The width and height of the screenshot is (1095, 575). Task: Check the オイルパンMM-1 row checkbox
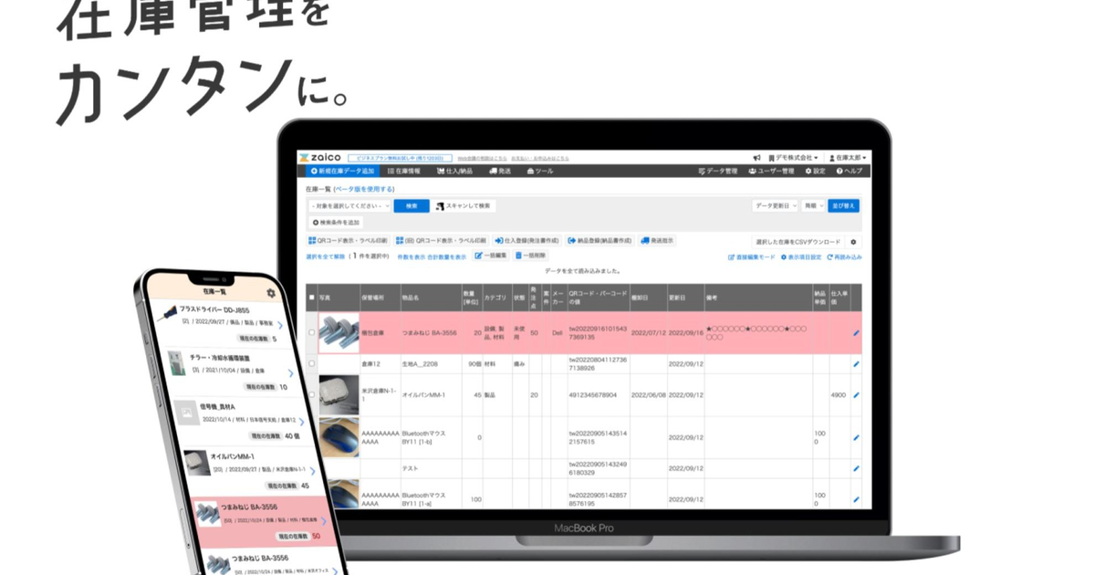[311, 393]
